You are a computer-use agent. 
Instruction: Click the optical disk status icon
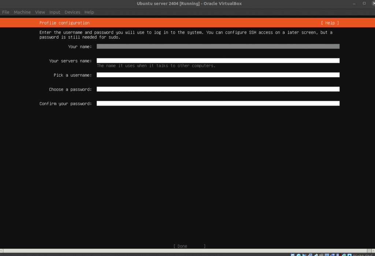(x=299, y=255)
